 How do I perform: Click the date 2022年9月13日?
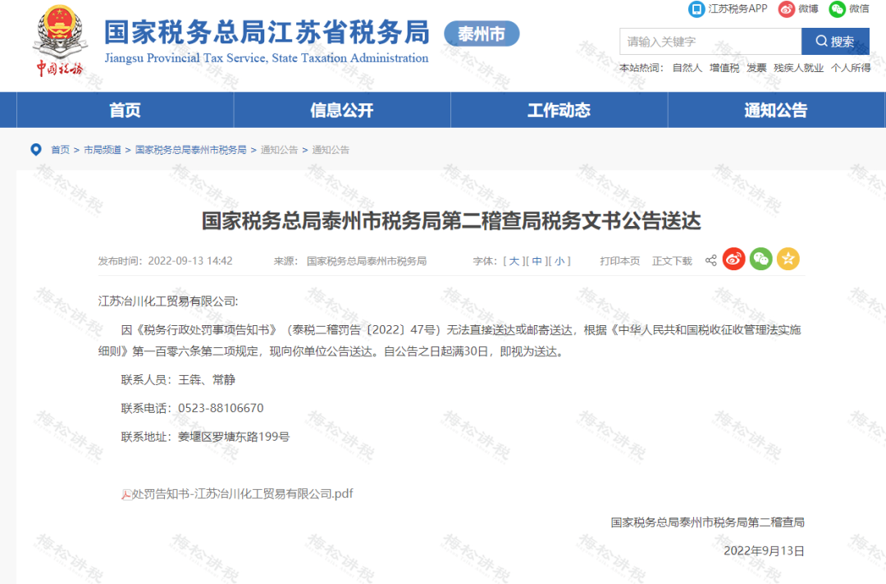tap(764, 550)
